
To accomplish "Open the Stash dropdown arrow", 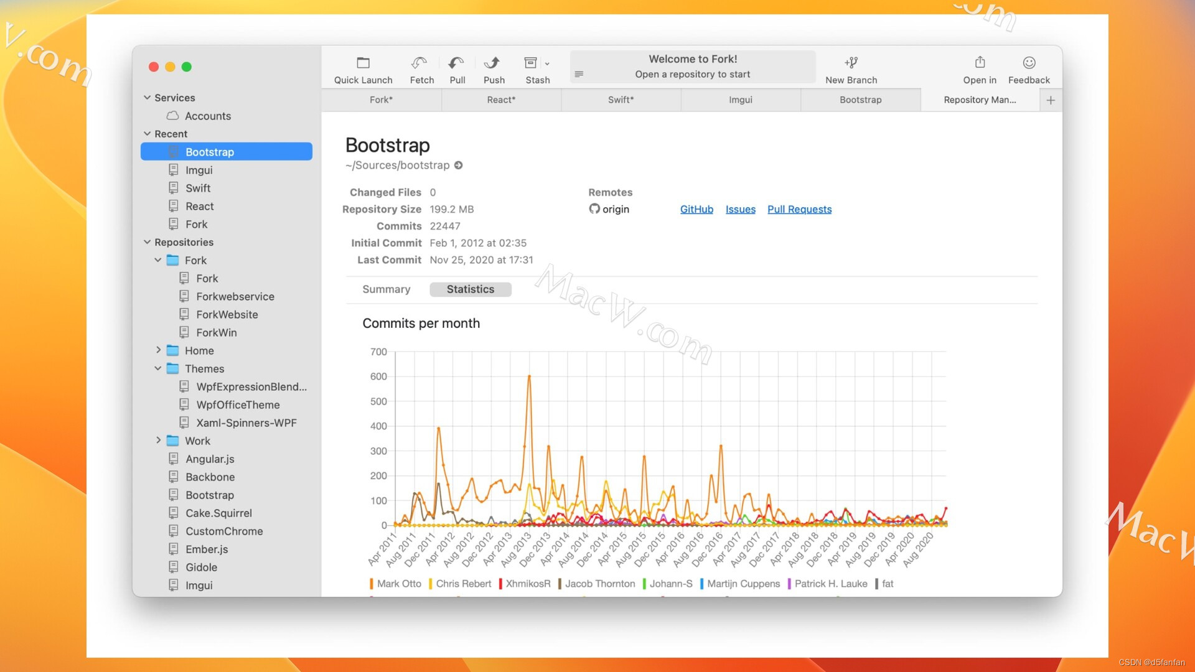I will pos(547,64).
